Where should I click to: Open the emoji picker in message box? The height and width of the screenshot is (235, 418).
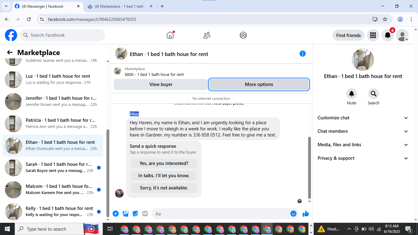[293, 214]
